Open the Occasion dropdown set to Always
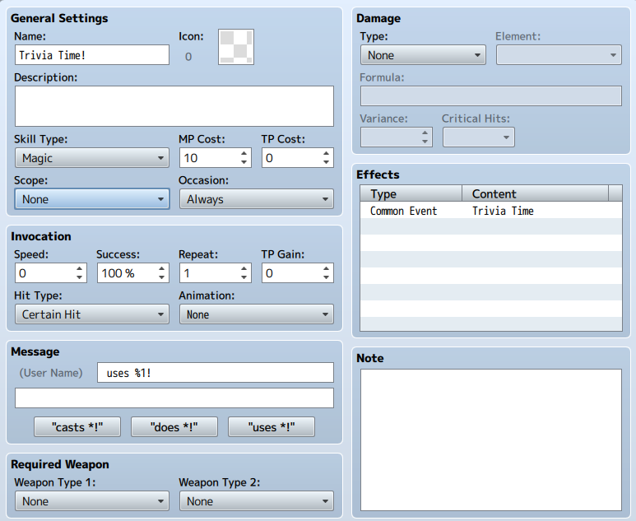This screenshot has width=636, height=521. point(256,199)
